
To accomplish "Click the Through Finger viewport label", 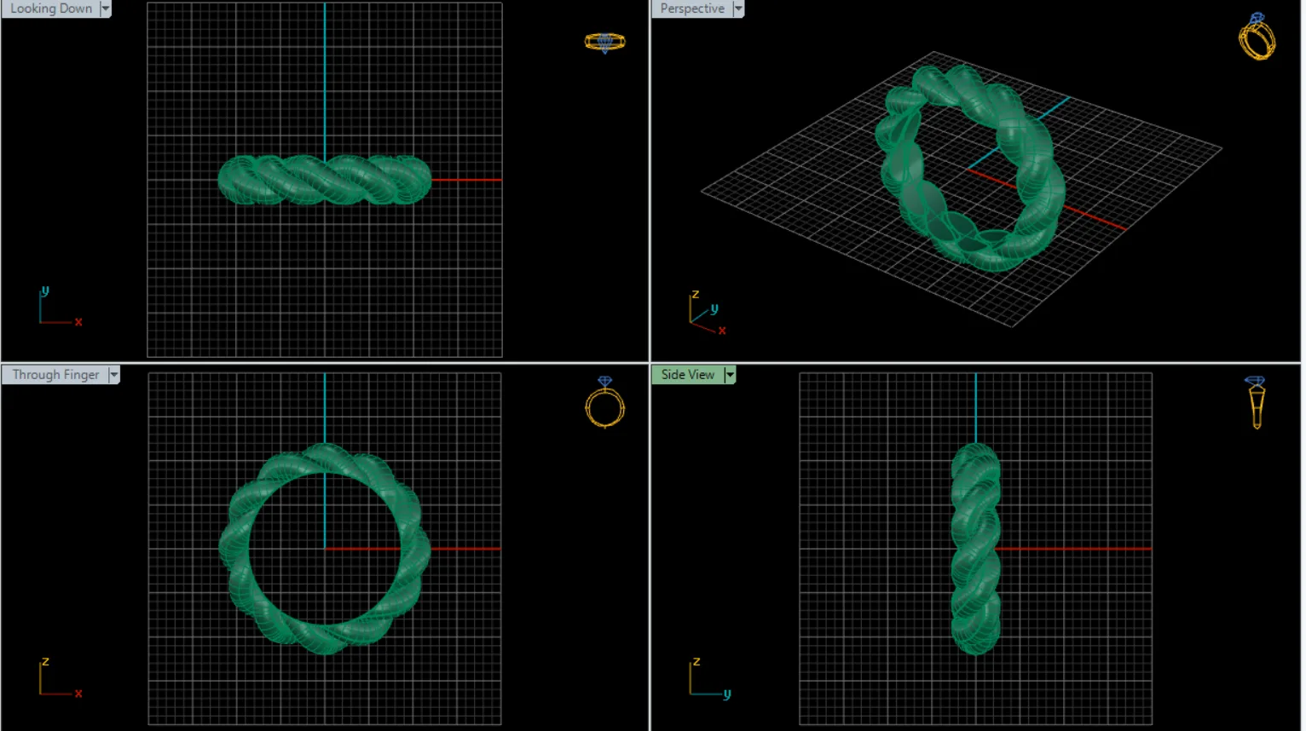I will [55, 375].
